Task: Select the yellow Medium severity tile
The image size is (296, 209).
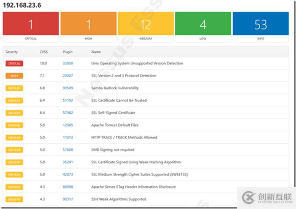Action: pos(146,24)
